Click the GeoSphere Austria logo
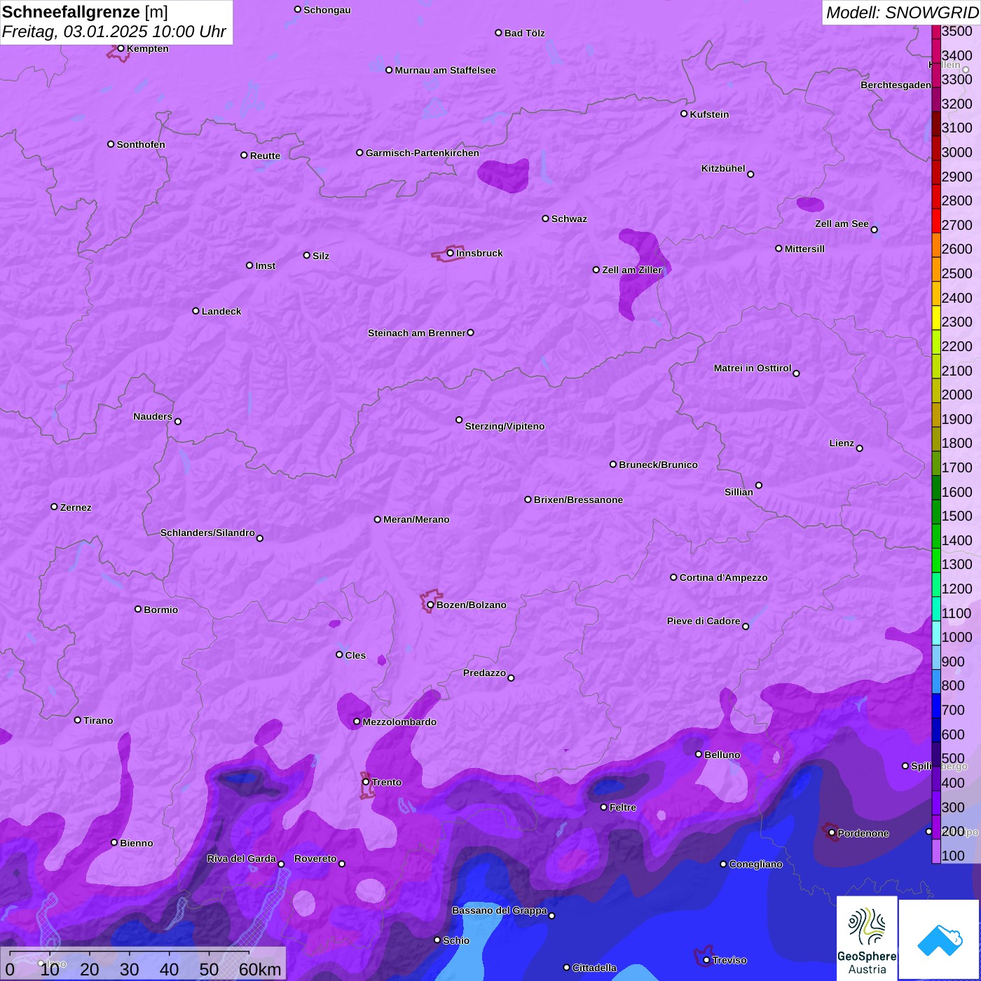The height and width of the screenshot is (981, 981). coord(867,938)
